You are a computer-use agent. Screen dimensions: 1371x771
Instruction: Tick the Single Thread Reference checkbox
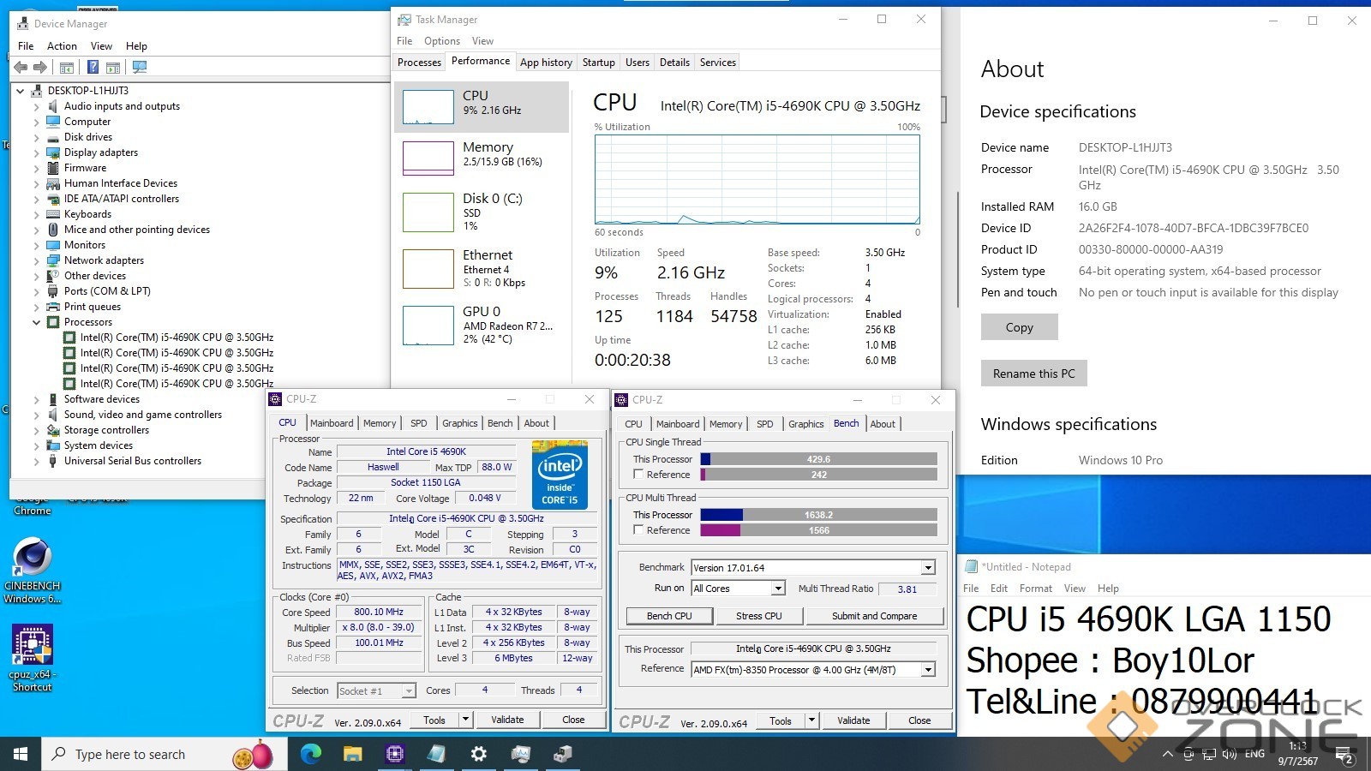point(638,474)
